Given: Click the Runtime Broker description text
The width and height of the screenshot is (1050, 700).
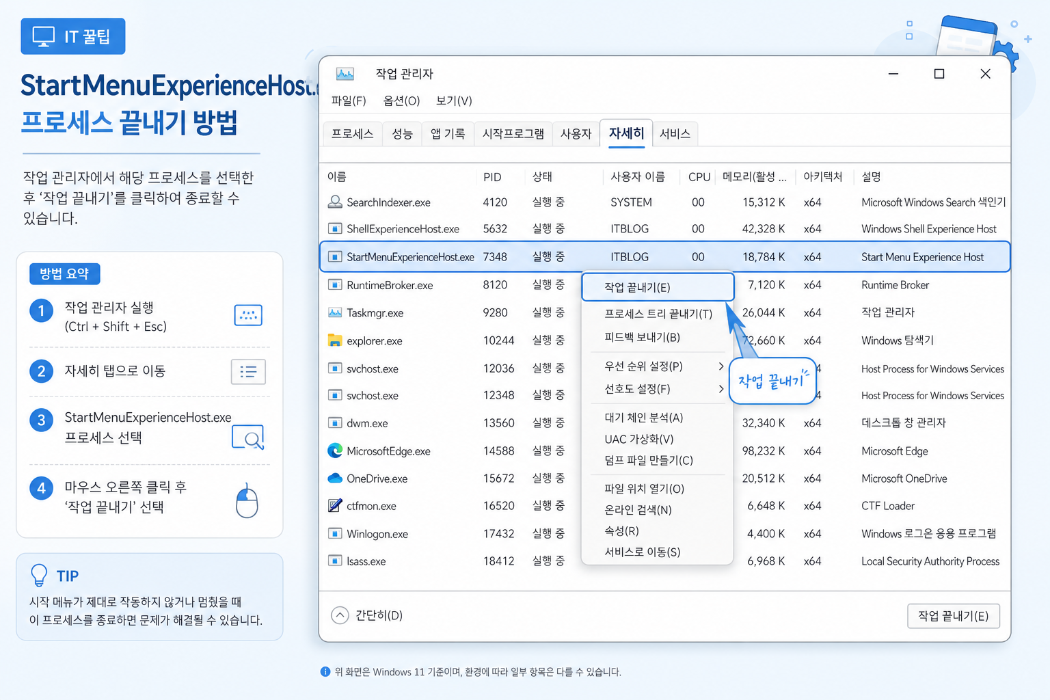Looking at the screenshot, I should [x=895, y=285].
